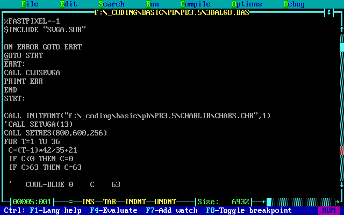Viewport: 344px width, 215px height.
Task: Click the line CALL CLOSEVGA
Action: (32, 73)
